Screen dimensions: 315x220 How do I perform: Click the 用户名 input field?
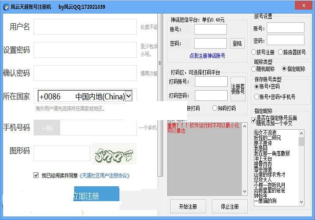point(85,27)
